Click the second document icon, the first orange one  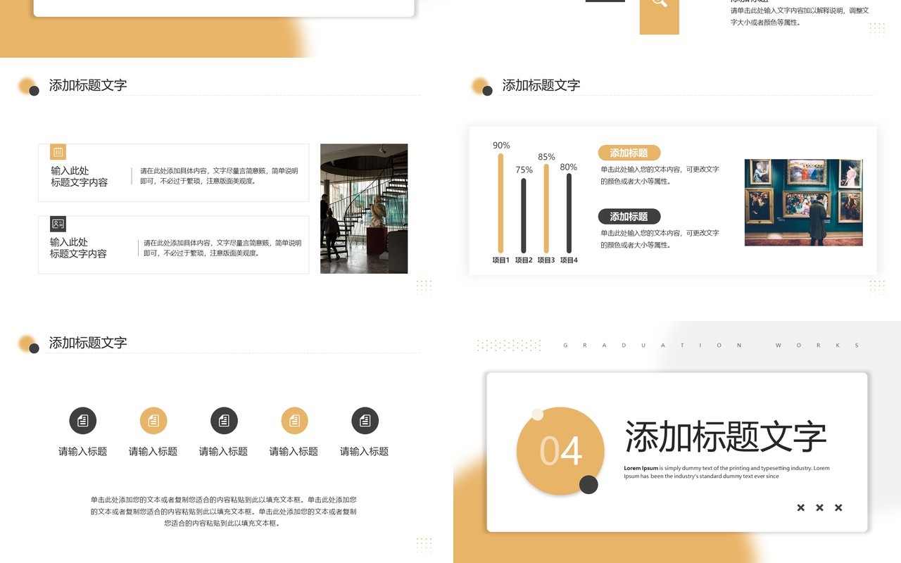point(153,421)
